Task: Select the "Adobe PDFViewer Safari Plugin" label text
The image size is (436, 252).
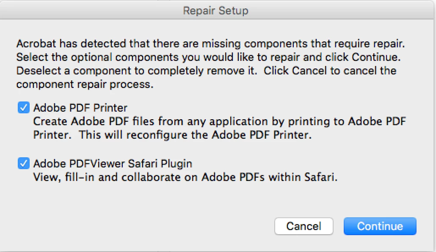Action: [x=113, y=163]
